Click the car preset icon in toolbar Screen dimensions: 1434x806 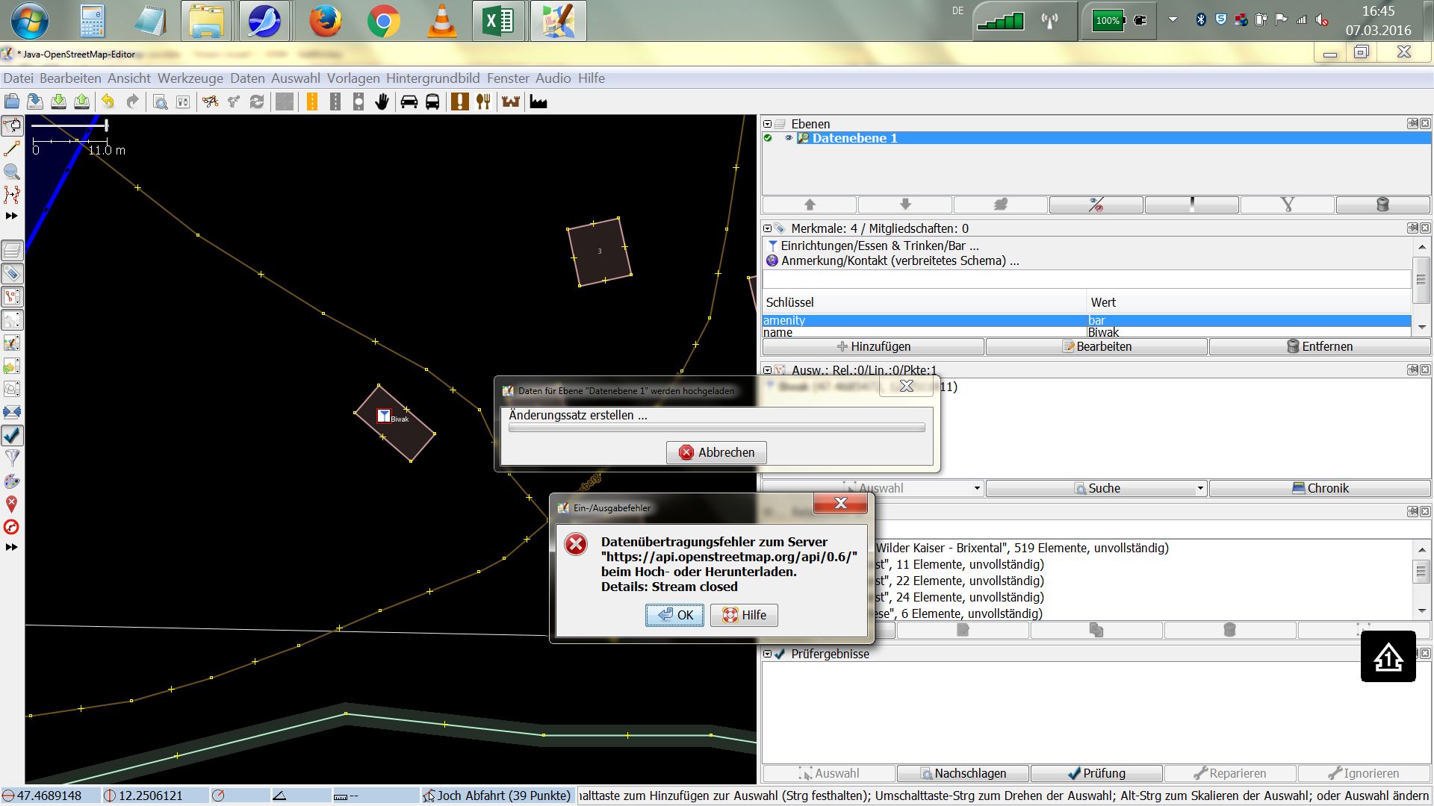(409, 102)
